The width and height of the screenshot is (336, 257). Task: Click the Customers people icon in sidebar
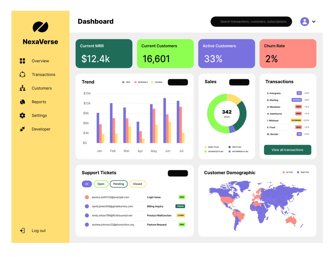[x=23, y=88]
